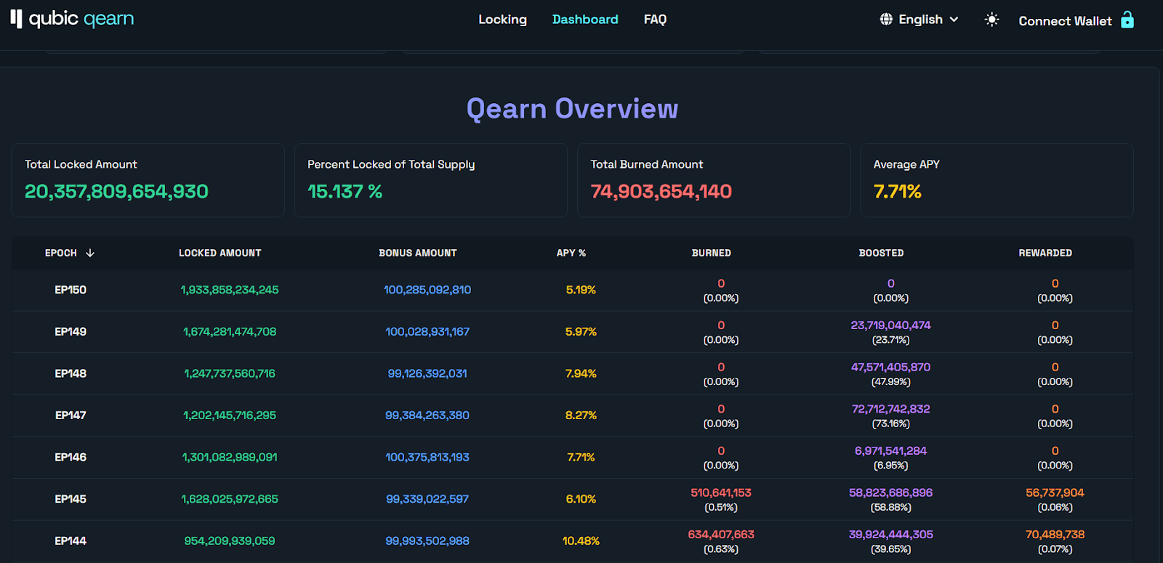The image size is (1163, 563).
Task: Click boosted amount 39,924,444,305
Action: point(890,535)
